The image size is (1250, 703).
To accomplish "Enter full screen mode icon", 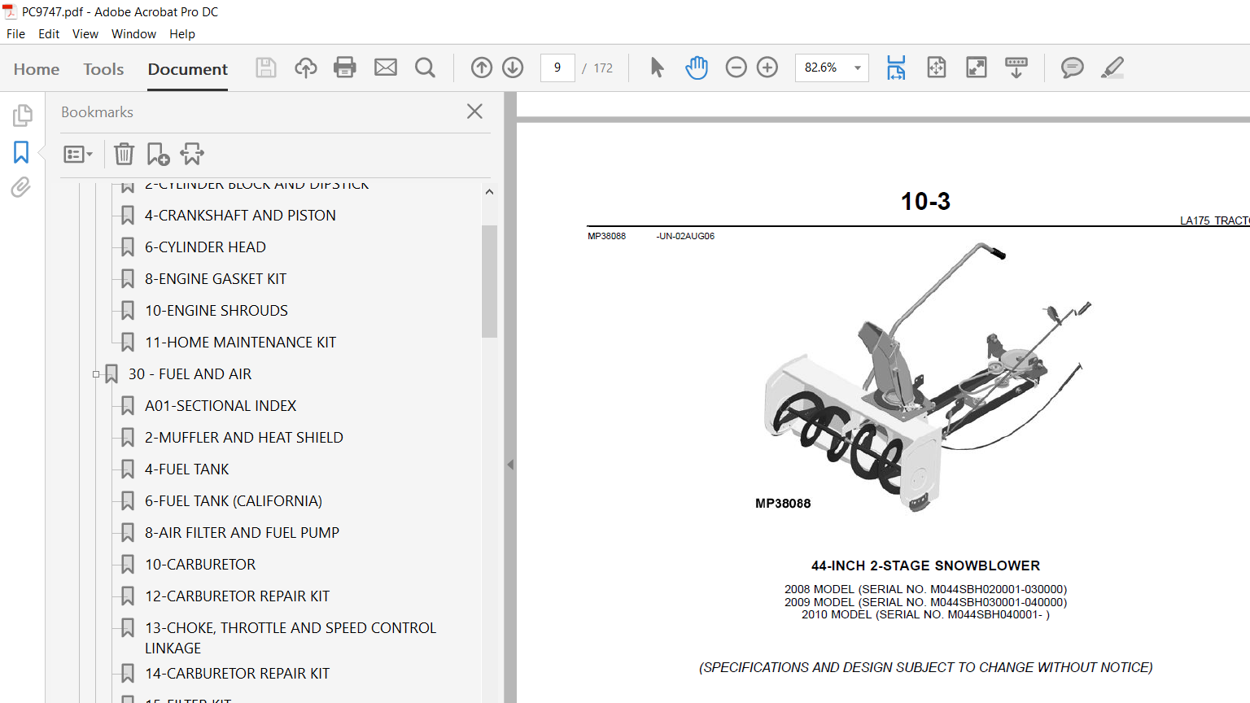I will pyautogui.click(x=977, y=68).
